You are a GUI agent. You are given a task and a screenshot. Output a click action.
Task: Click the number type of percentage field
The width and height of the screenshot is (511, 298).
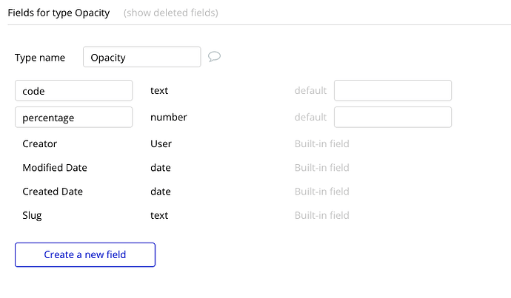168,117
